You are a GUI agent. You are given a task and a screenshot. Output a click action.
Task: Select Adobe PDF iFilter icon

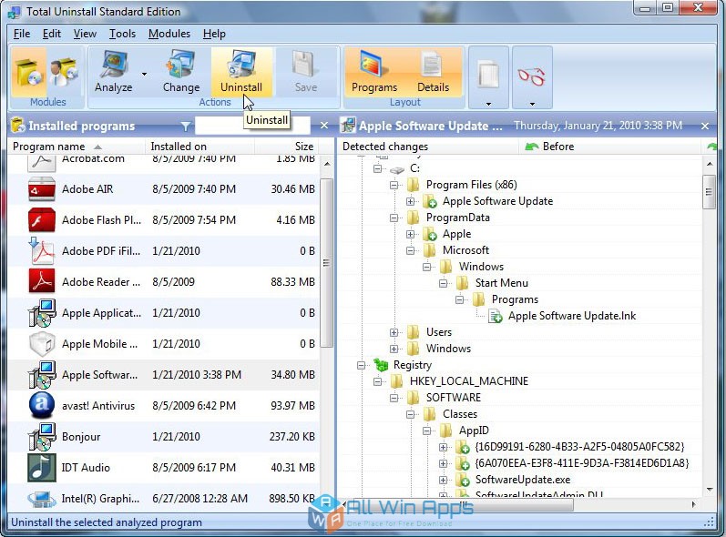[42, 251]
